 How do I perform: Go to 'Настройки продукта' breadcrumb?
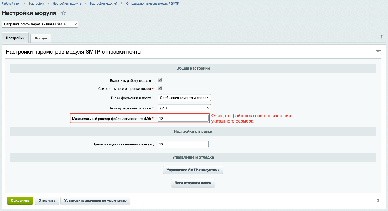pos(67,3)
